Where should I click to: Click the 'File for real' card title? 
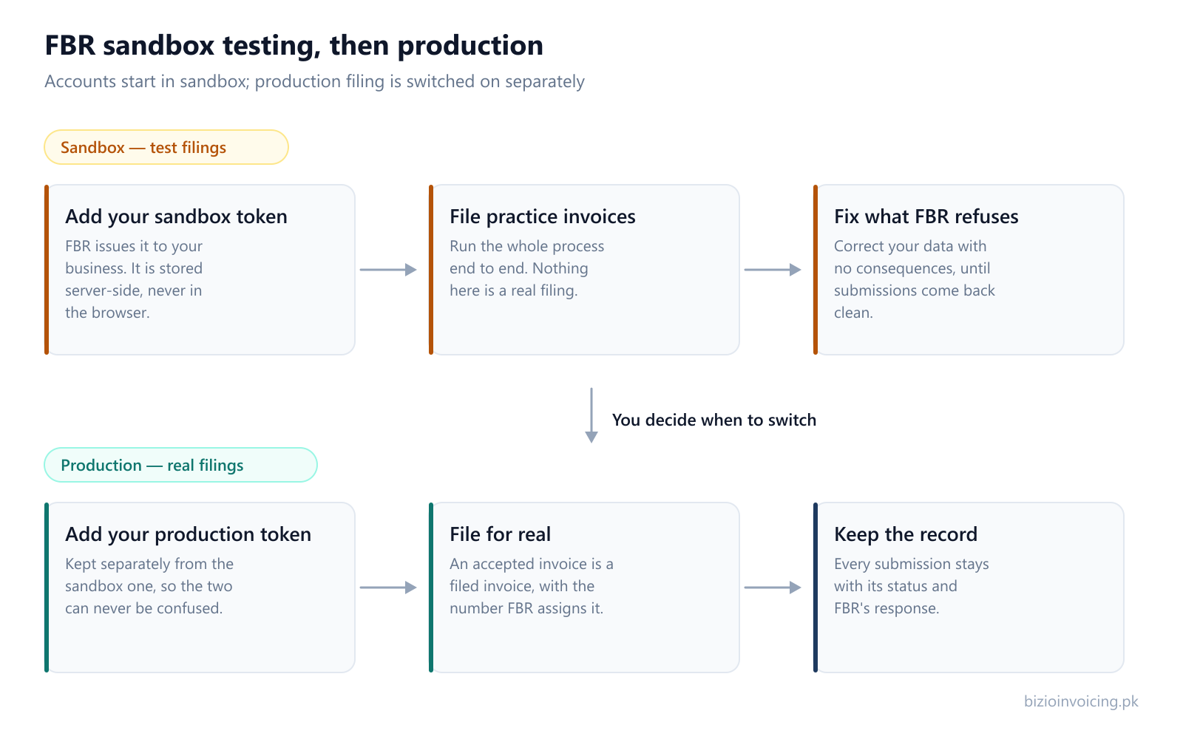click(x=500, y=534)
